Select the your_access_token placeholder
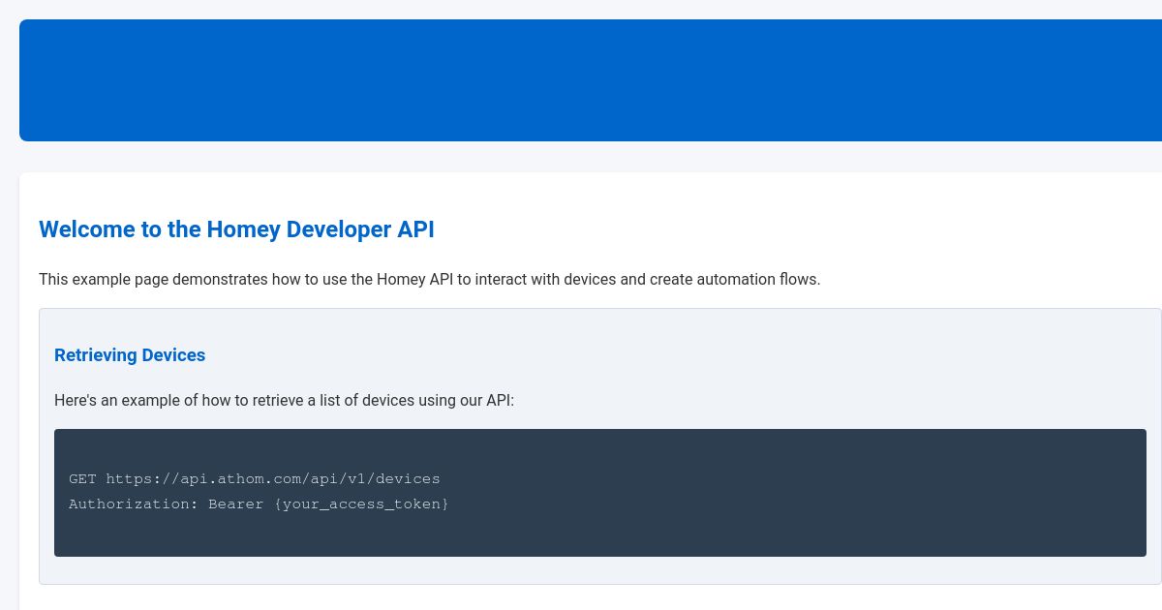 [362, 504]
